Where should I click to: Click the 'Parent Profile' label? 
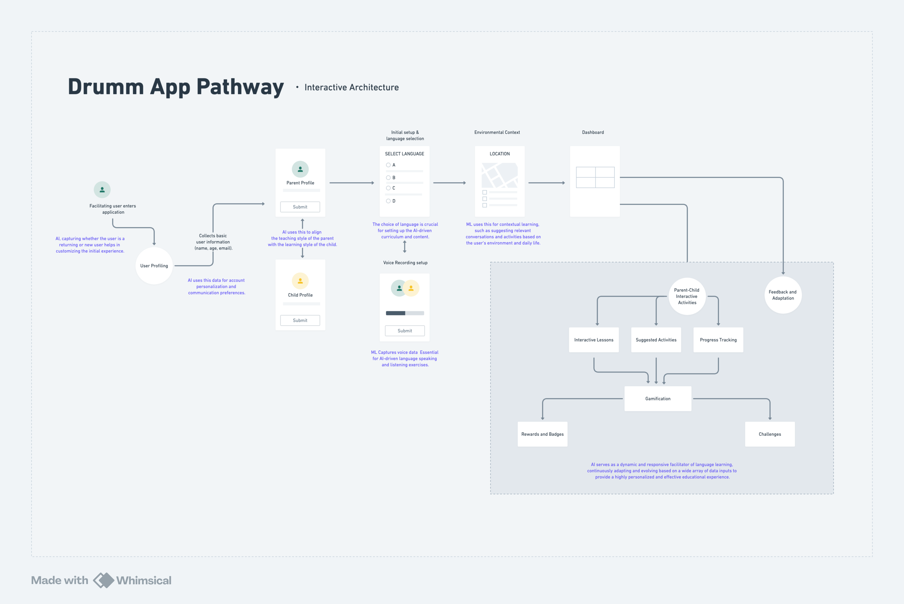tap(300, 183)
